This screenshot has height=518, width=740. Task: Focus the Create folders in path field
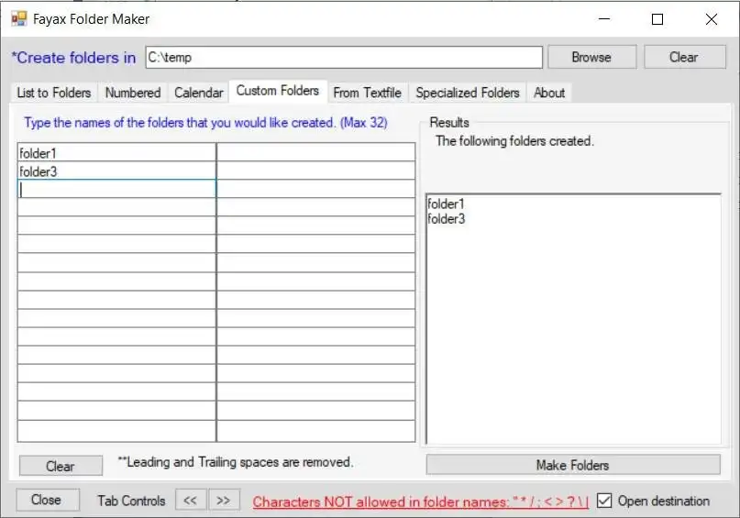click(x=344, y=57)
